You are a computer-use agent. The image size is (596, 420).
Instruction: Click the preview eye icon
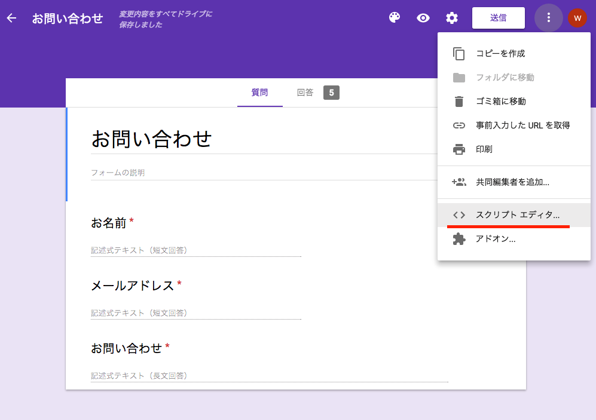click(x=423, y=18)
